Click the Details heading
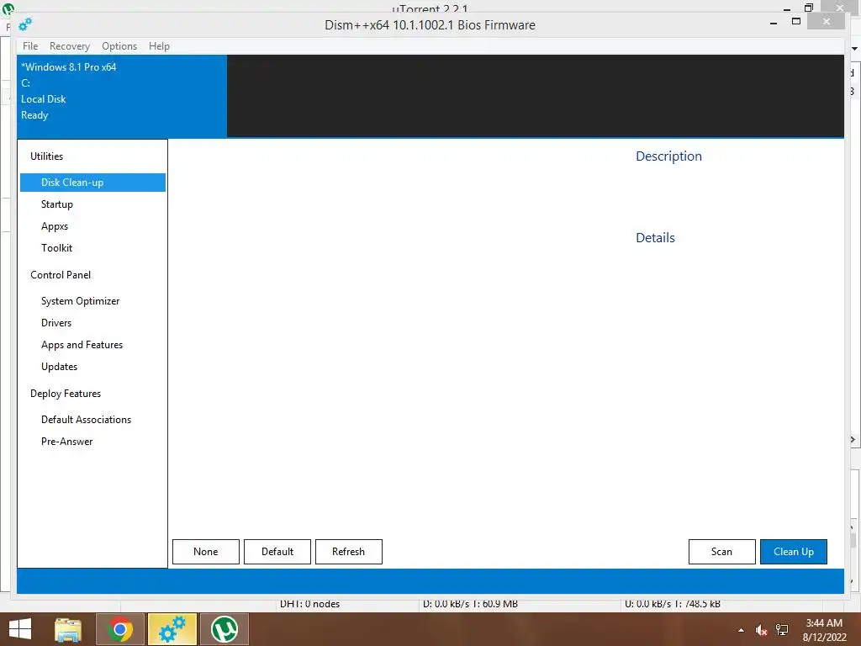 pyautogui.click(x=655, y=238)
